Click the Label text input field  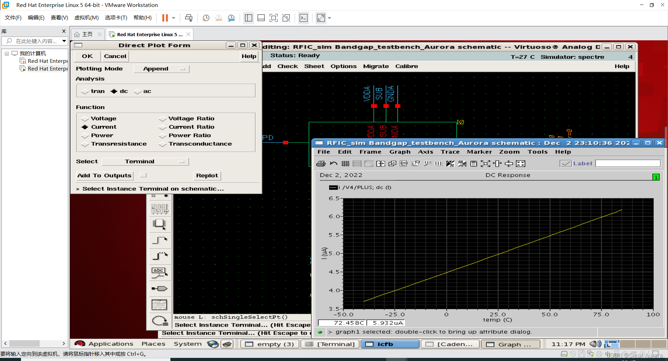[x=628, y=164]
